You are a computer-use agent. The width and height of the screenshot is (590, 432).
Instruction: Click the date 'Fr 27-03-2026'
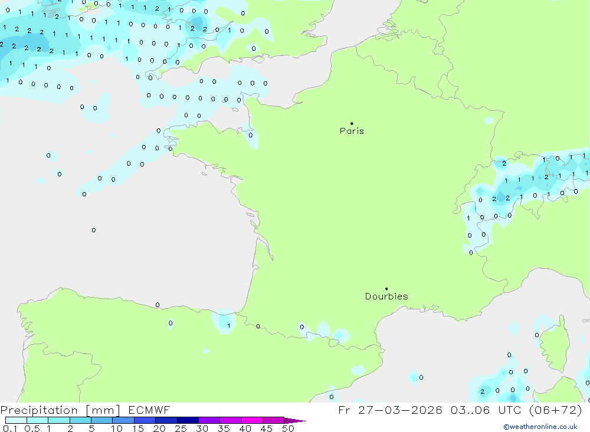click(390, 410)
